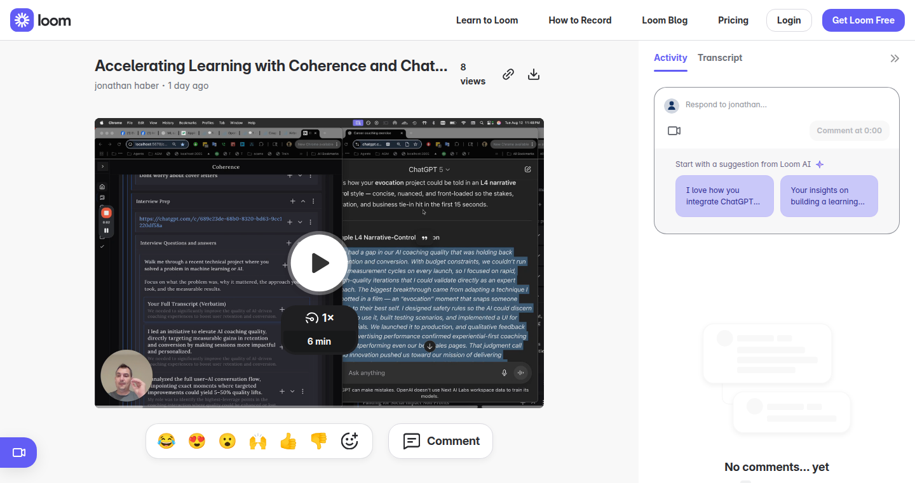Viewport: 915px width, 483px height.
Task: Click the Comment at 0:00 button
Action: pyautogui.click(x=849, y=131)
